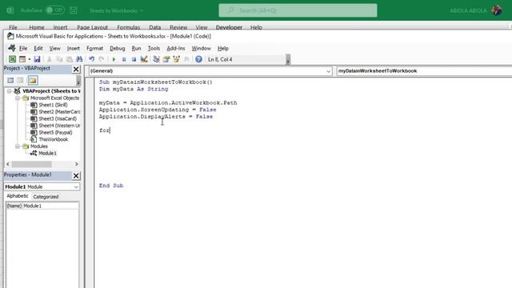Close the Properties - Module1 pane
The width and height of the screenshot is (512, 288).
(x=76, y=176)
